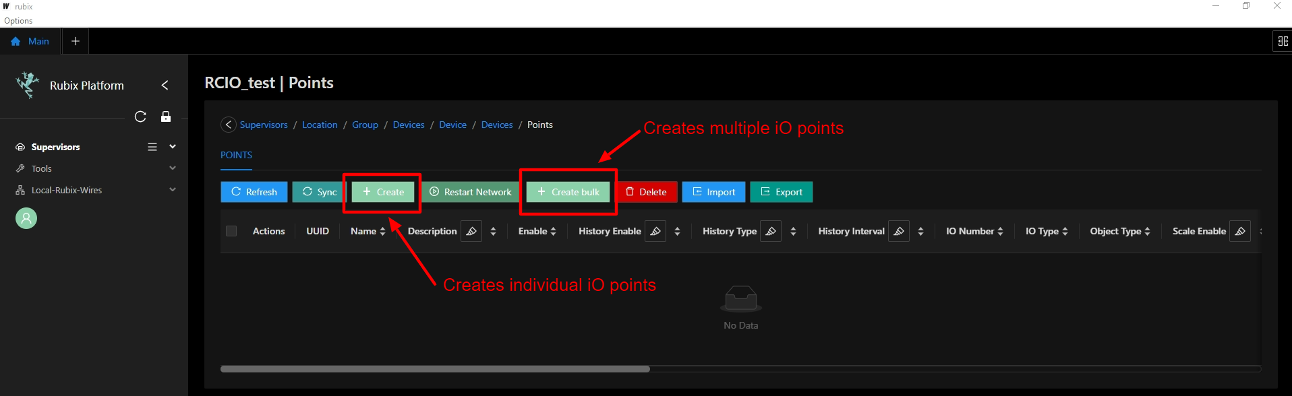Click the Export button
This screenshot has height=396, width=1292.
point(782,192)
